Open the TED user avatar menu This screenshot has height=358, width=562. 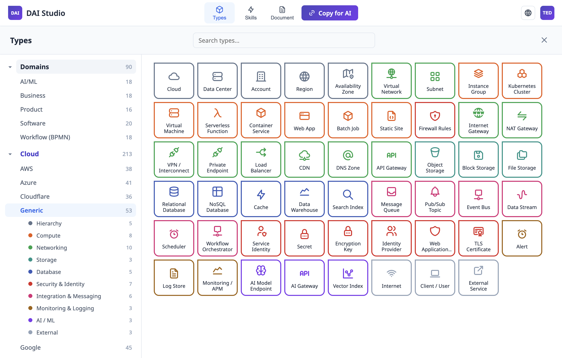547,13
